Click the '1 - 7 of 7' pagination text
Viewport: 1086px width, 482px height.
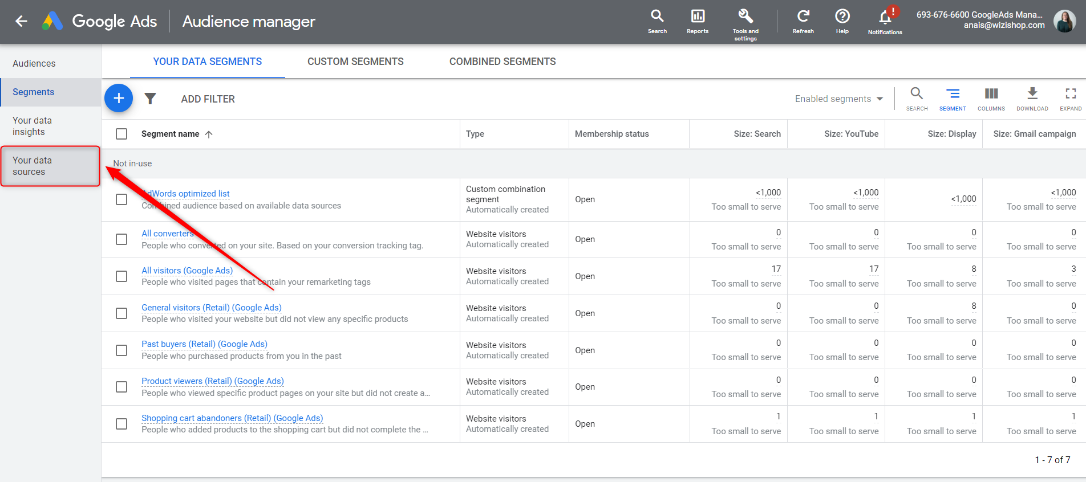(1052, 460)
